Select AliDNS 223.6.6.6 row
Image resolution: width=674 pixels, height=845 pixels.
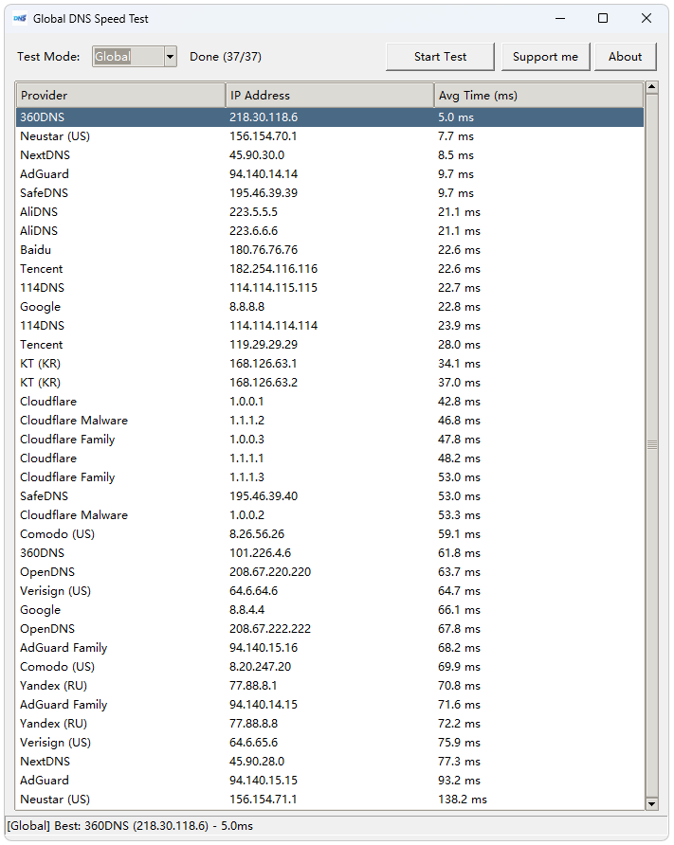click(x=330, y=230)
